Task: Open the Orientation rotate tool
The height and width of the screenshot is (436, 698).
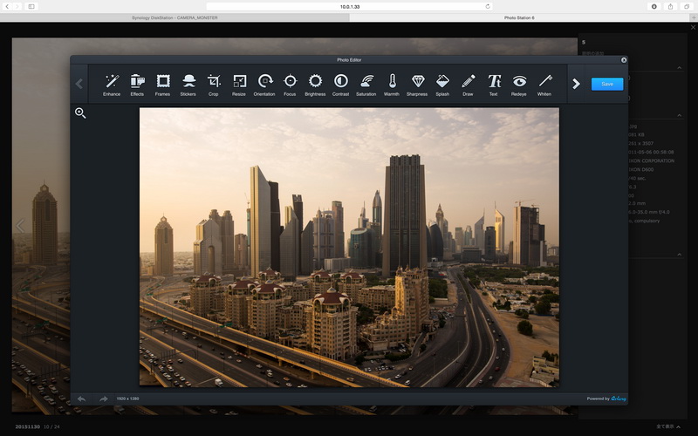Action: pos(264,85)
